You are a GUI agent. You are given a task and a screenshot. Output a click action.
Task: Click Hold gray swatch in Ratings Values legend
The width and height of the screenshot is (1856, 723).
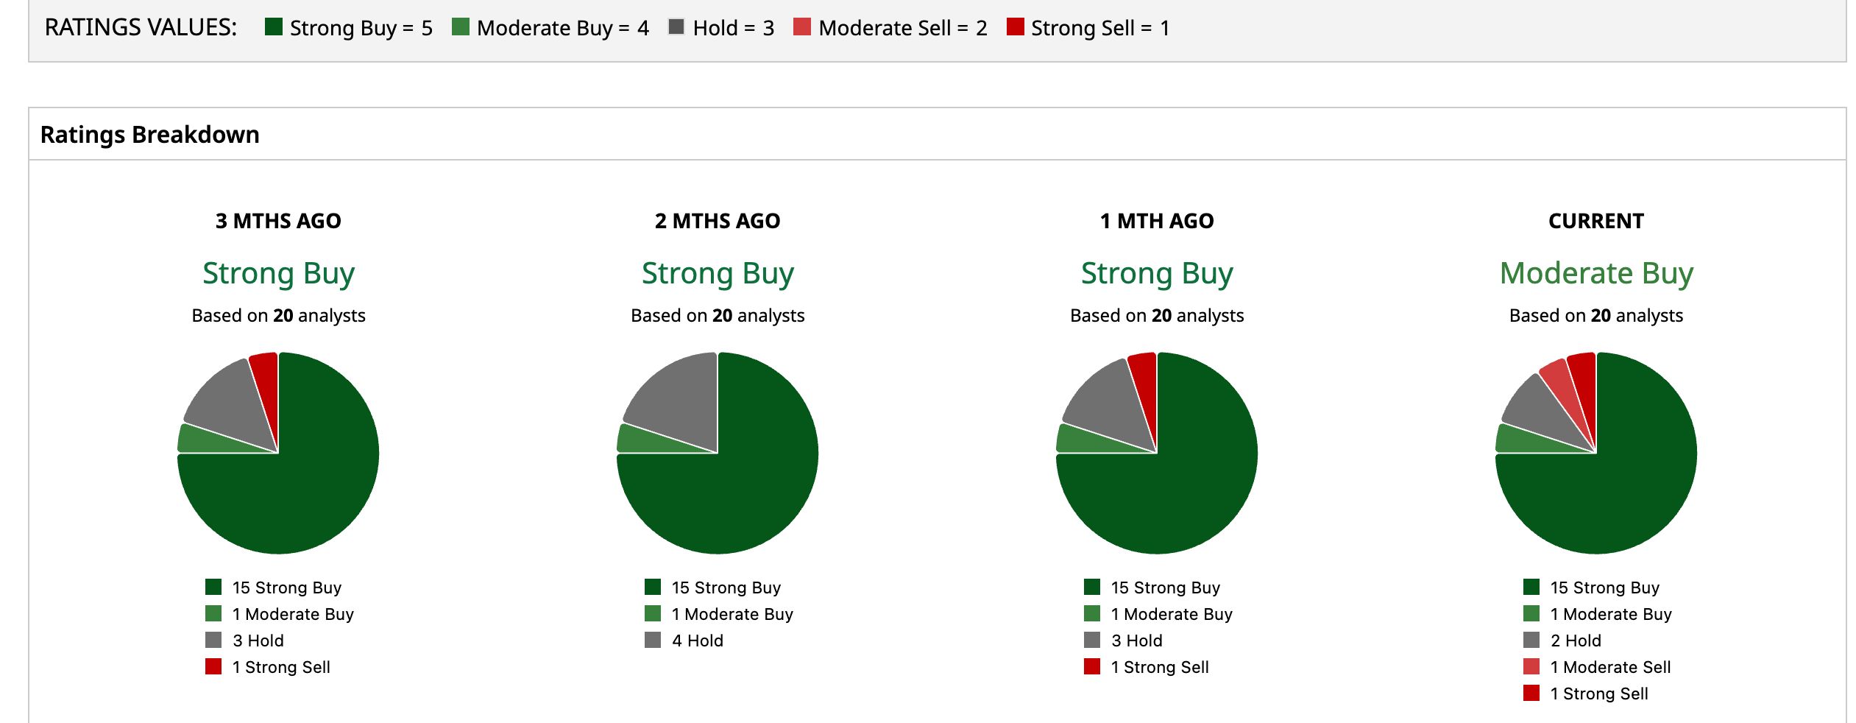pyautogui.click(x=676, y=27)
